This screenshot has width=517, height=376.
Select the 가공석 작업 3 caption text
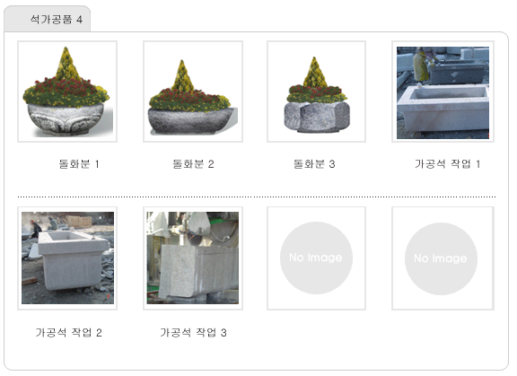(193, 332)
